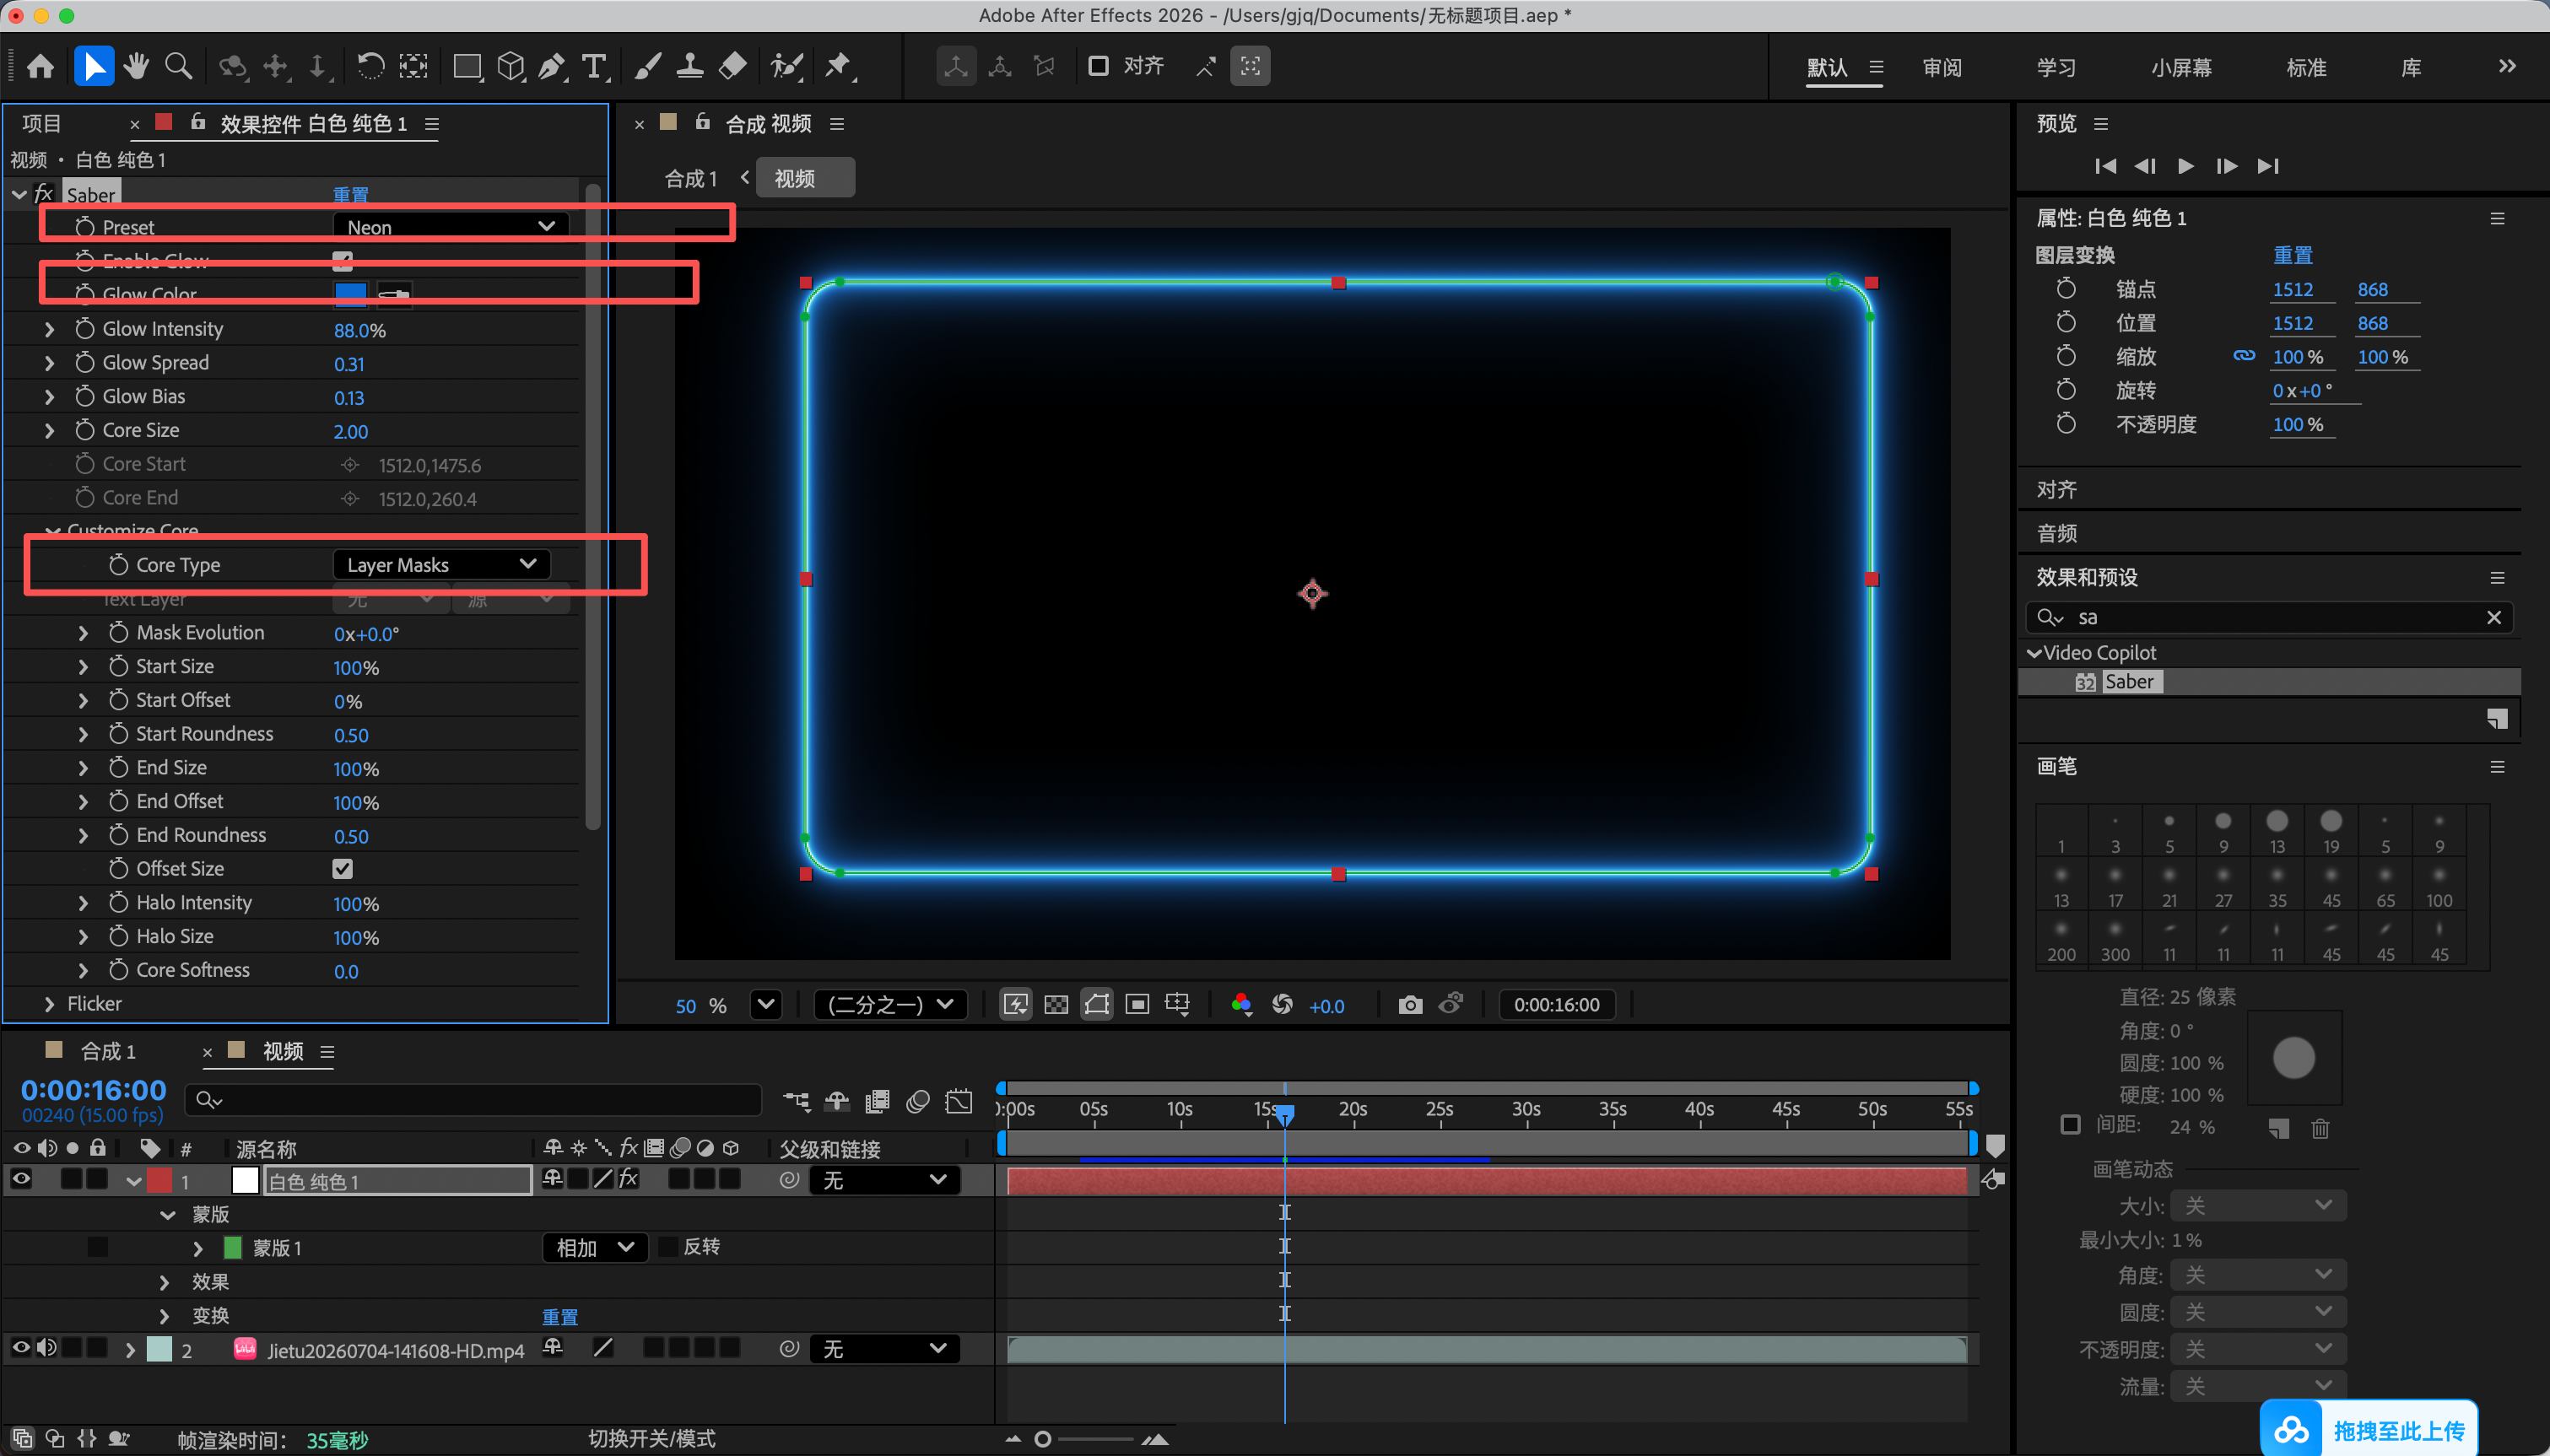This screenshot has width=2550, height=1456.
Task: Toggle transparency grid in viewer
Action: click(1056, 1004)
